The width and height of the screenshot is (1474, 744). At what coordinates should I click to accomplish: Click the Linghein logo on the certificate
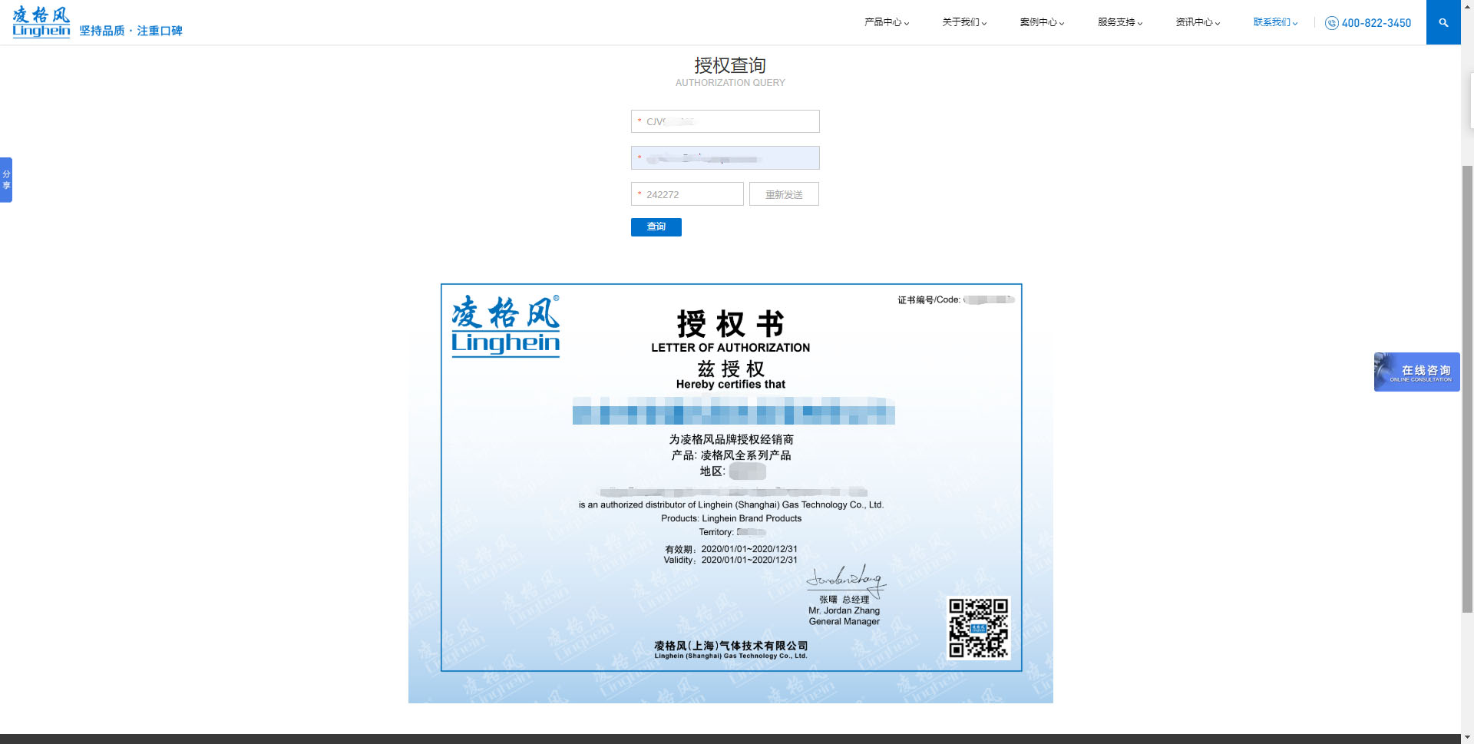505,326
